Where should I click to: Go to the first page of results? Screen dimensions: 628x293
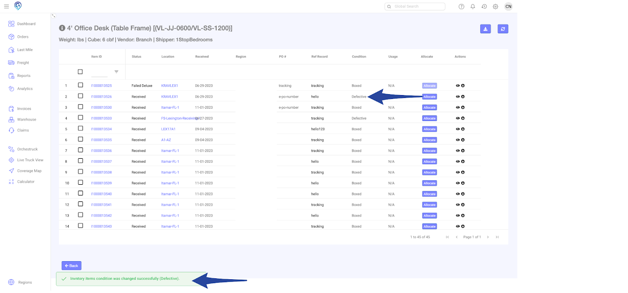coord(447,237)
